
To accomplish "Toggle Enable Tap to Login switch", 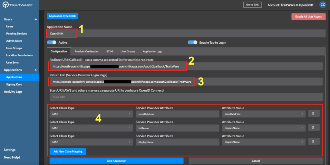I will coord(192,42).
